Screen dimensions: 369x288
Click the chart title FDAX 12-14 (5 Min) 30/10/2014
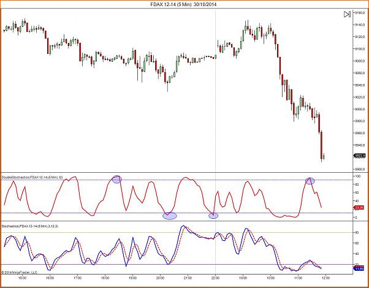point(183,4)
